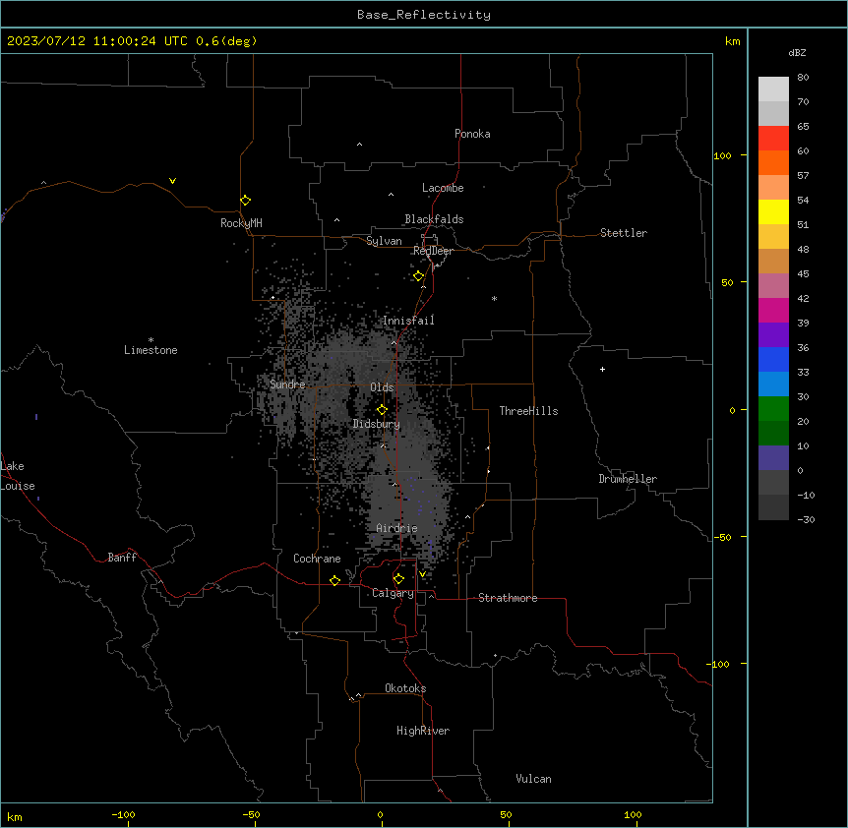Screen dimensions: 848x828
Task: Click the RedDeer city label
Action: coord(433,251)
